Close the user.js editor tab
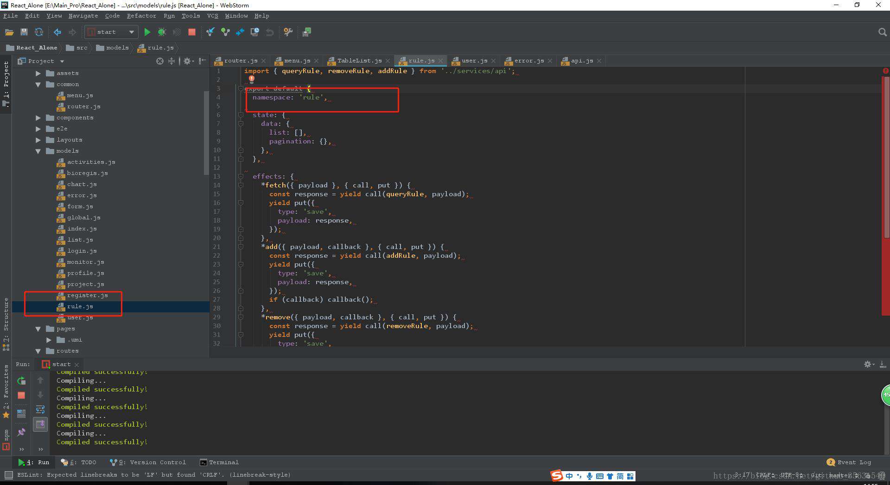890x485 pixels. (494, 61)
